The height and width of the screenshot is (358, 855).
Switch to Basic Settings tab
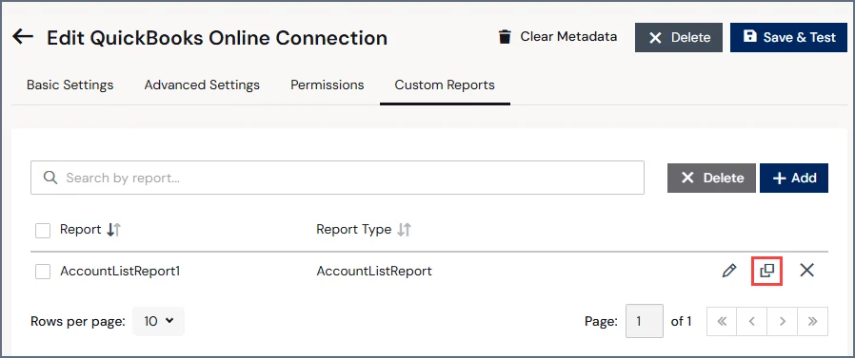pos(70,85)
